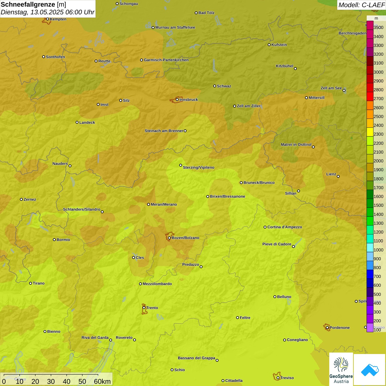Click the 700 m blue legend swatch
This screenshot has width=386, height=386.
click(x=370, y=274)
